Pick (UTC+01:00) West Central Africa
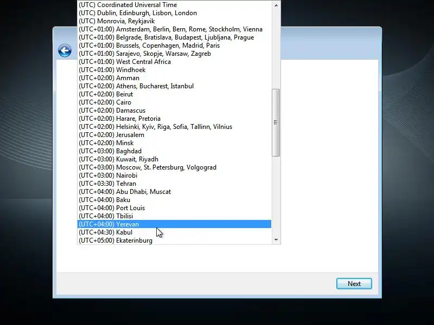This screenshot has height=325, width=434. click(x=174, y=62)
